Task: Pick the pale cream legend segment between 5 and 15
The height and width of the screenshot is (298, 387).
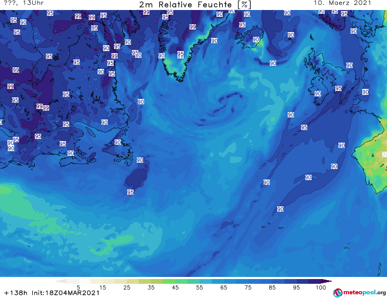Action: pyautogui.click(x=97, y=281)
